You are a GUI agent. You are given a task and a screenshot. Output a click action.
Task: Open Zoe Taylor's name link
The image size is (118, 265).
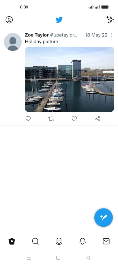click(37, 35)
